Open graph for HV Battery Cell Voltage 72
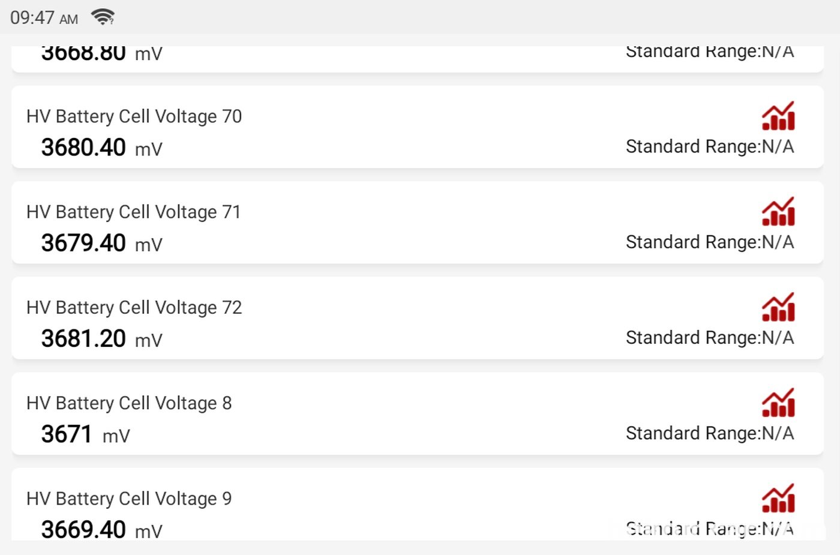 [x=778, y=307]
